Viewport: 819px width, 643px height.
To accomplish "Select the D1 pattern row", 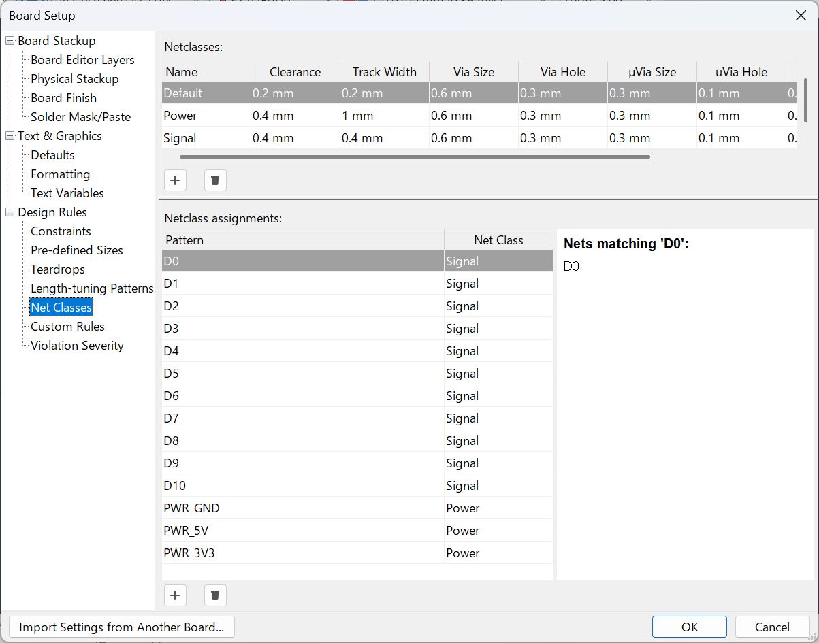I will point(357,284).
